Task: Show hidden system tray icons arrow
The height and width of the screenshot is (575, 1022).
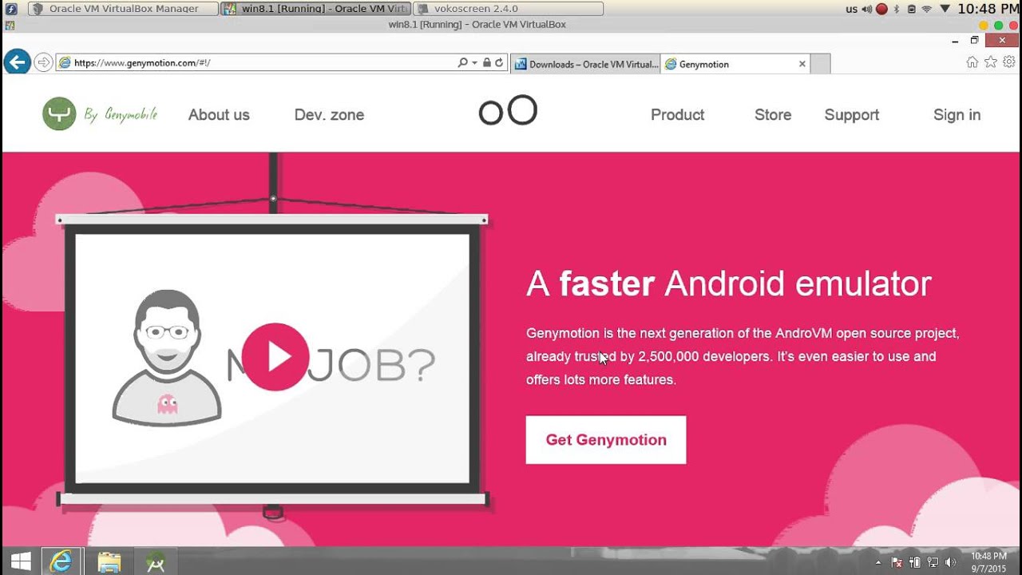Action: 878,562
